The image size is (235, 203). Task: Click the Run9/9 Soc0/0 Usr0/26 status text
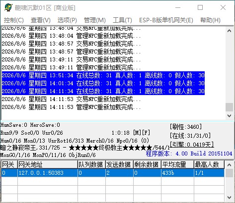click(31, 133)
